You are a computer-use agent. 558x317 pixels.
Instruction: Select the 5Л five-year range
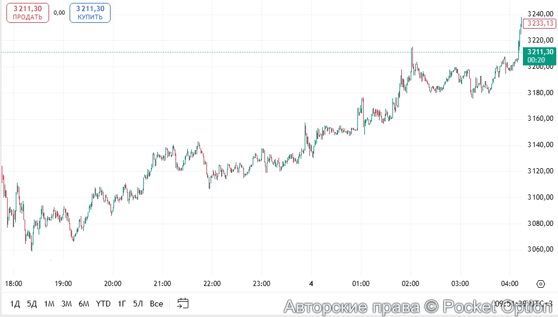138,304
